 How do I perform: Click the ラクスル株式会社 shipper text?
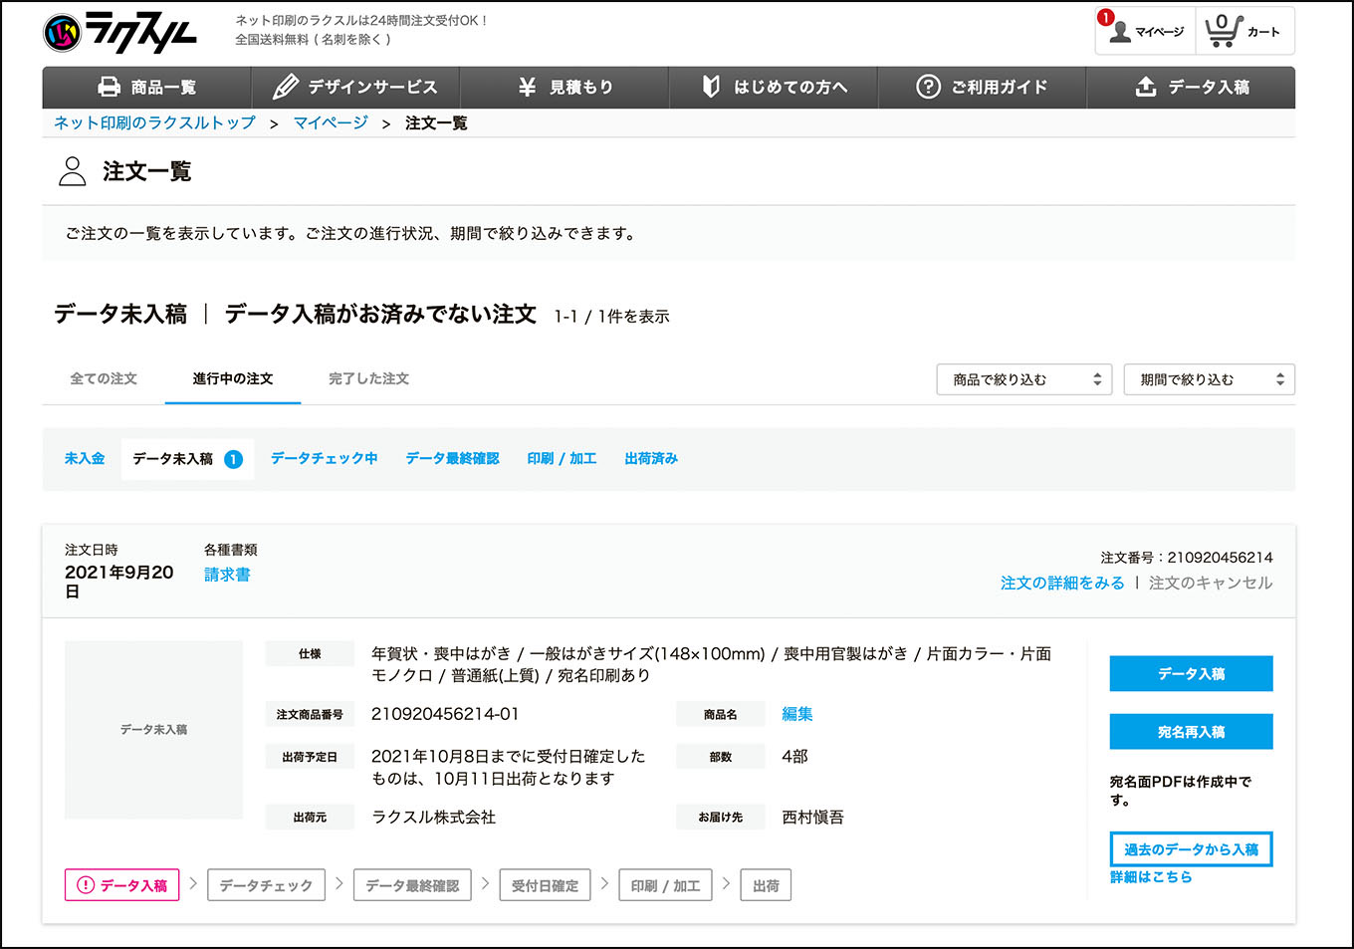[433, 817]
